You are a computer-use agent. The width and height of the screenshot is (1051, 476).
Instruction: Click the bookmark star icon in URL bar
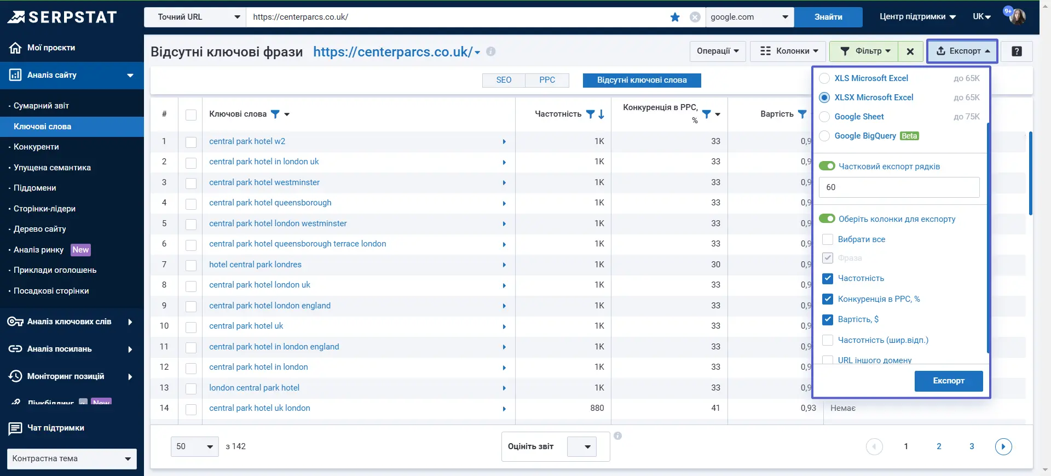click(x=675, y=17)
